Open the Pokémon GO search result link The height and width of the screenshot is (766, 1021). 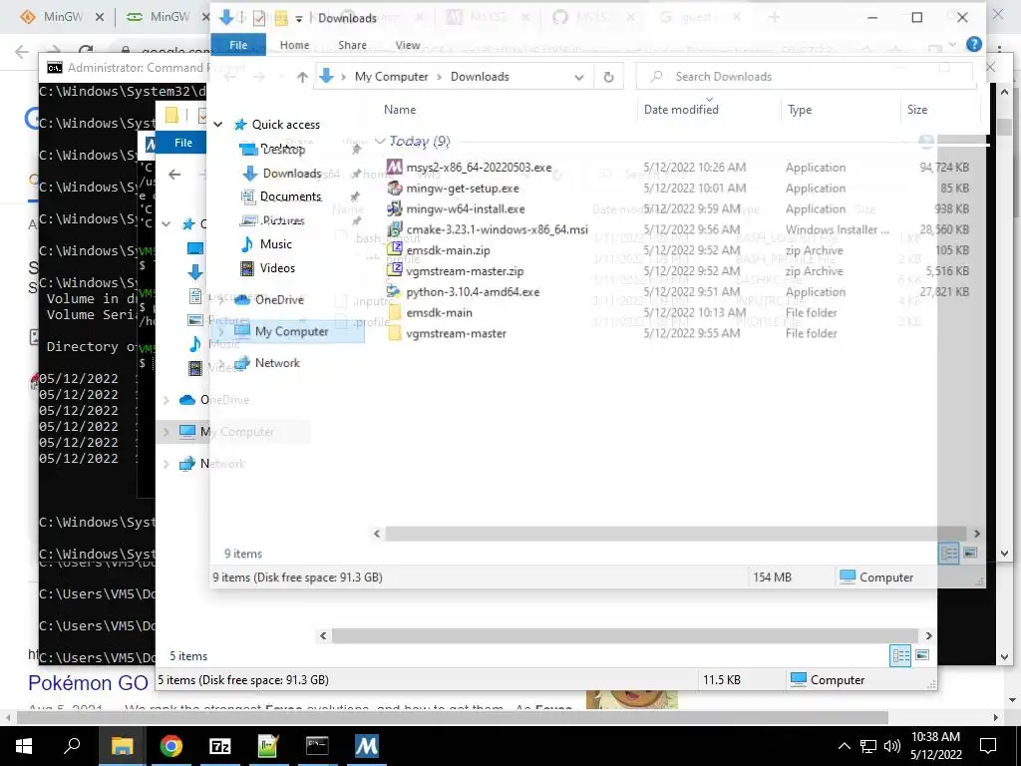(88, 682)
